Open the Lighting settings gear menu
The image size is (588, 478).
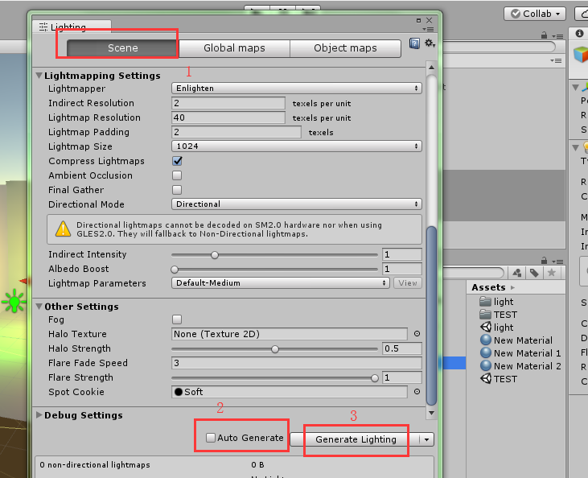(x=430, y=43)
